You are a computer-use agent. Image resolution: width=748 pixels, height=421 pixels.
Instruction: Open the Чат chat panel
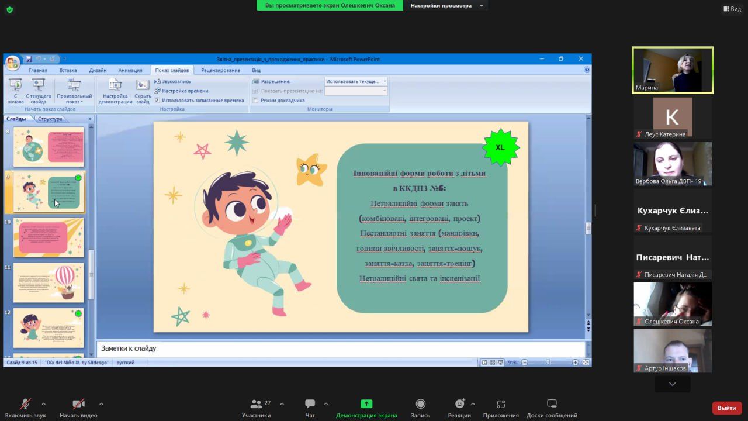(310, 408)
